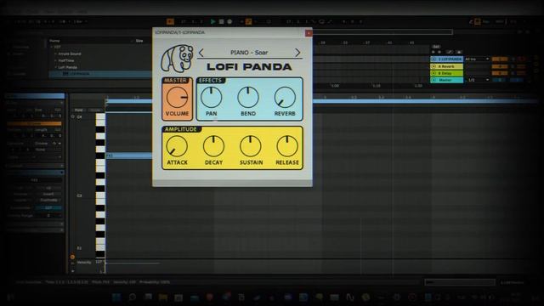Click the LOFI PANDA title text
This screenshot has width=544, height=306.
[x=249, y=67]
